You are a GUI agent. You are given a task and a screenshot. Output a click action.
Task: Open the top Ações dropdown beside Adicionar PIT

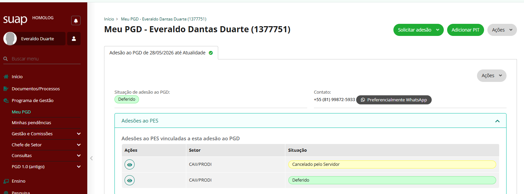click(x=502, y=30)
